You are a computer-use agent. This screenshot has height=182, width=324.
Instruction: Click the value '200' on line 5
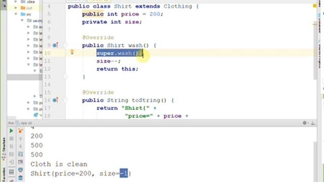(x=155, y=14)
